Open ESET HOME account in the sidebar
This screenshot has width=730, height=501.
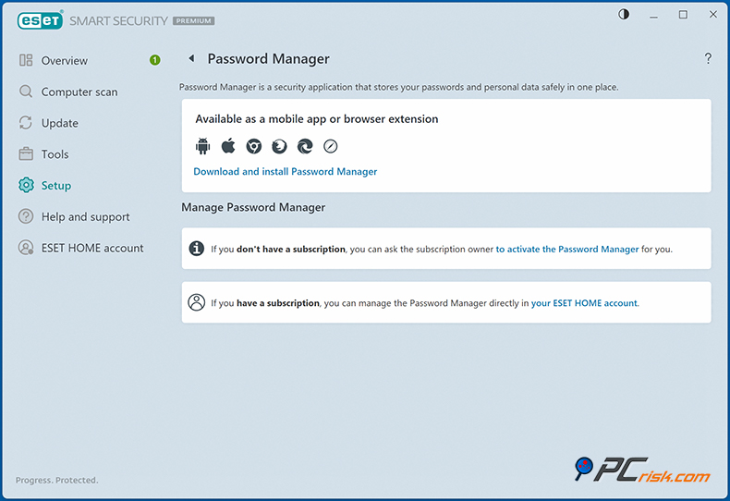[92, 248]
